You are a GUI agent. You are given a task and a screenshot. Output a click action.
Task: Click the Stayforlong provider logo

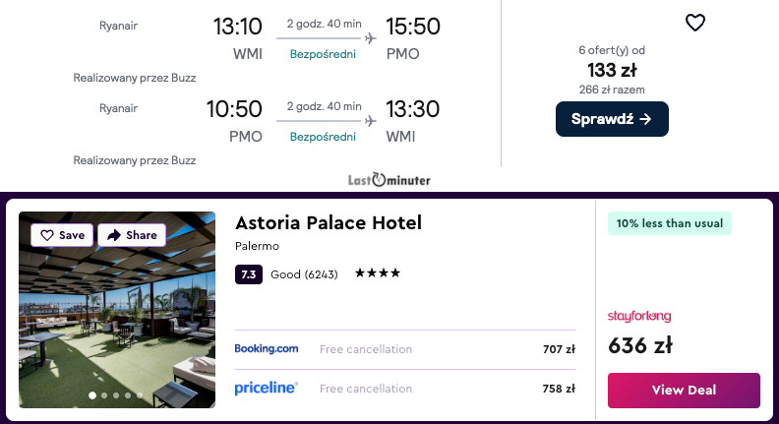pyautogui.click(x=639, y=316)
